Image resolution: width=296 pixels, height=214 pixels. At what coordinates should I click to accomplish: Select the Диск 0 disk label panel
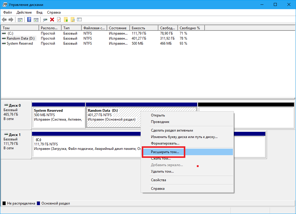coord(16,115)
